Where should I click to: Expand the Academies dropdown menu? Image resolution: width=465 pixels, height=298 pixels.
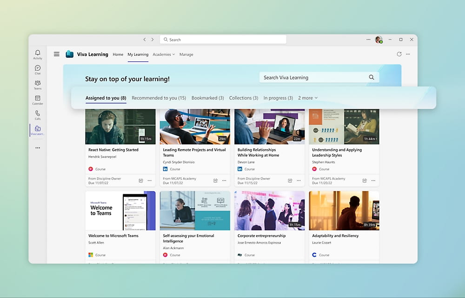[164, 54]
